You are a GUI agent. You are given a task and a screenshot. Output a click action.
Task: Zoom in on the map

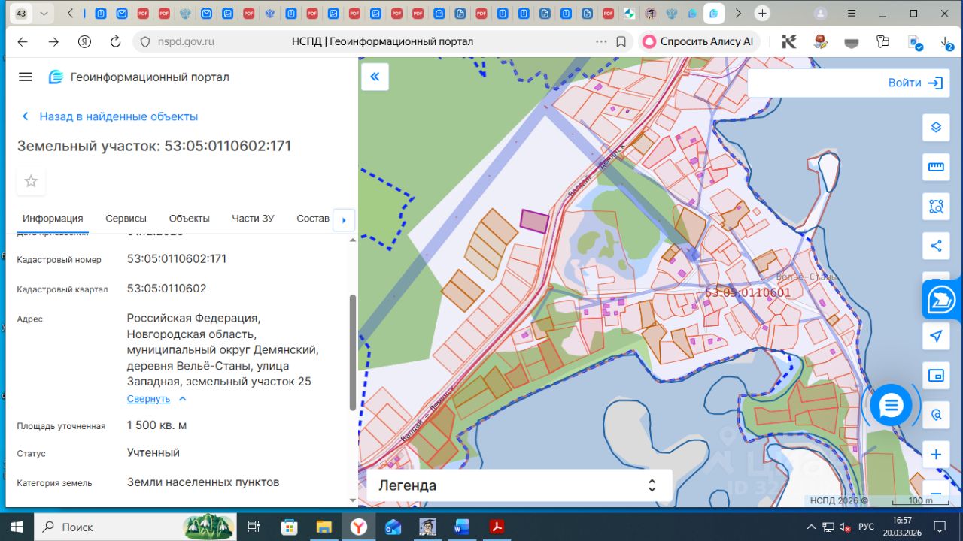(936, 455)
